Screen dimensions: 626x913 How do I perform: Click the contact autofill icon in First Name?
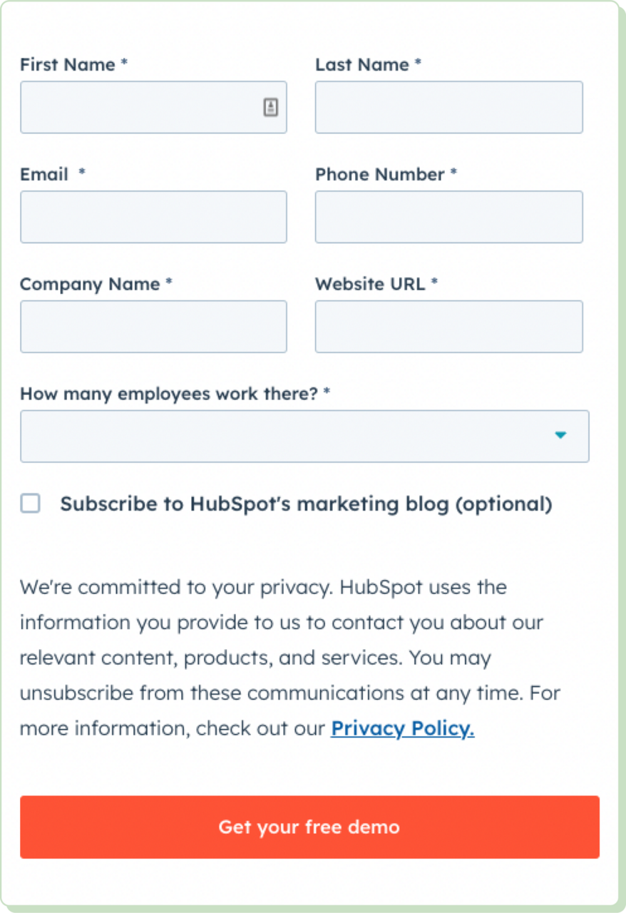271,108
